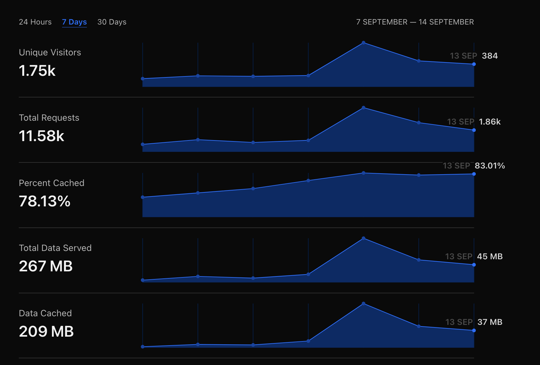Click last data point on Total Data Served chart
This screenshot has height=365, width=540.
coord(474,265)
